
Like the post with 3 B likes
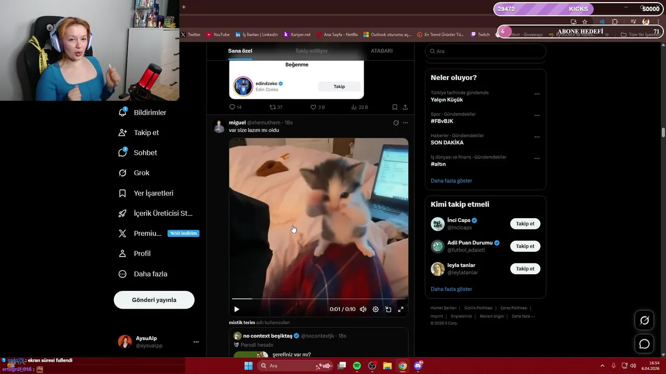[x=317, y=107]
